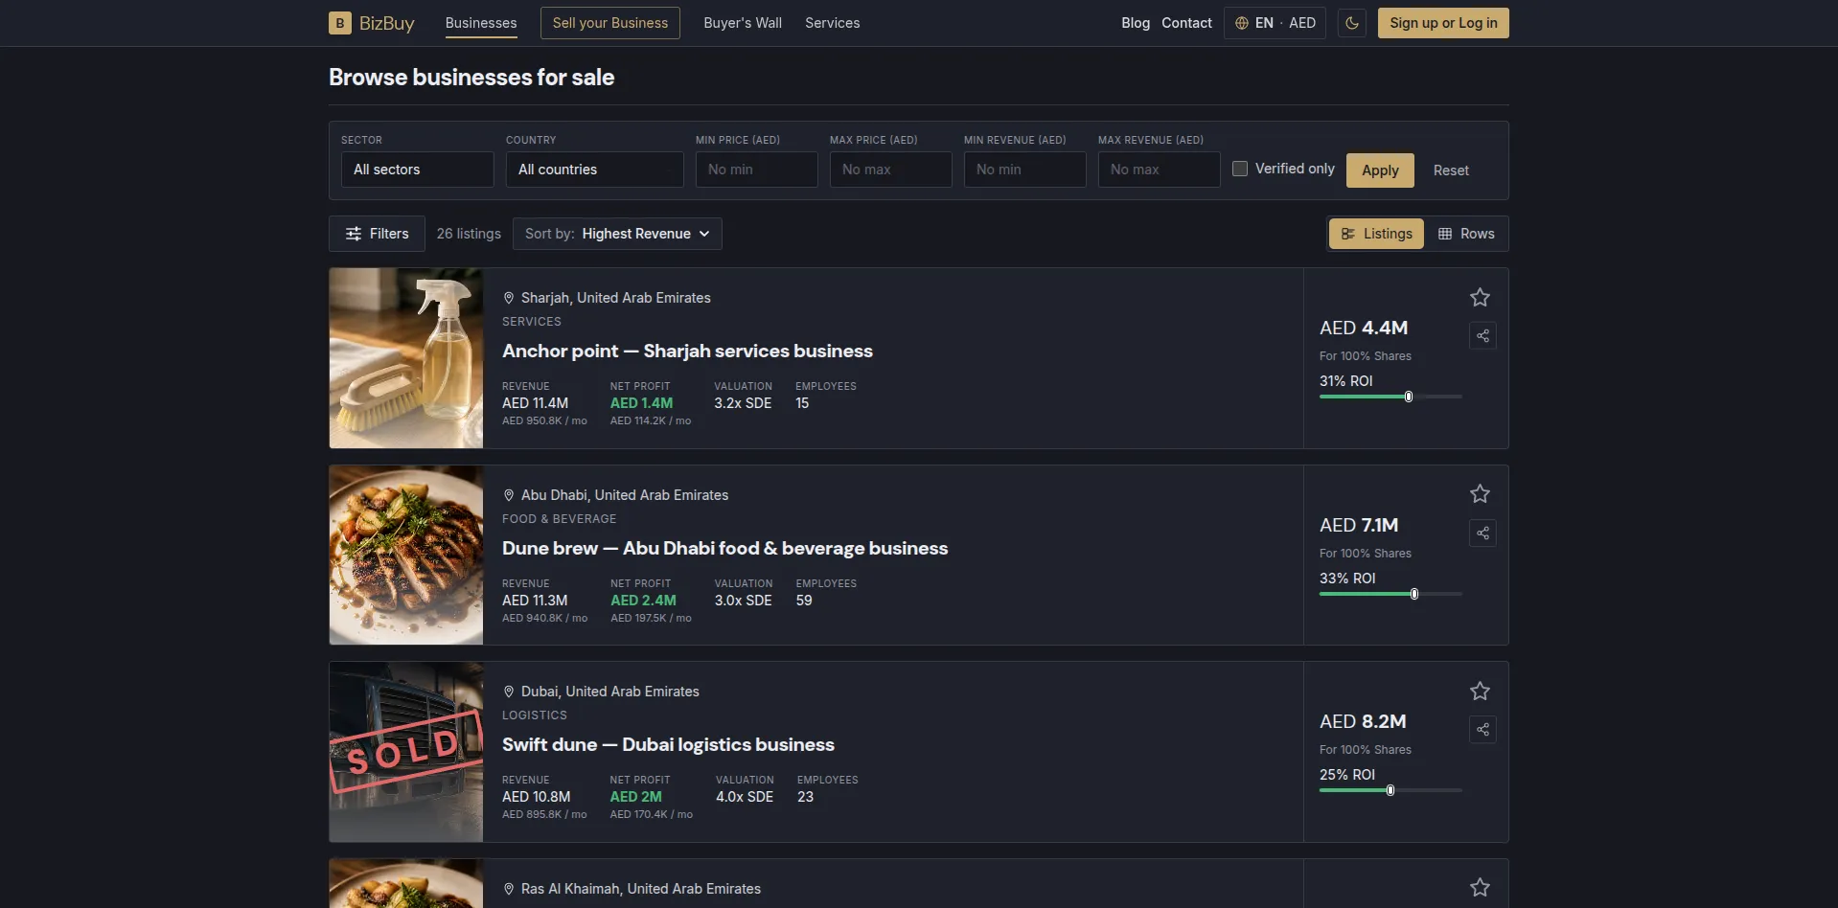Image resolution: width=1838 pixels, height=908 pixels.
Task: Open the Sector dropdown
Action: [x=418, y=170]
